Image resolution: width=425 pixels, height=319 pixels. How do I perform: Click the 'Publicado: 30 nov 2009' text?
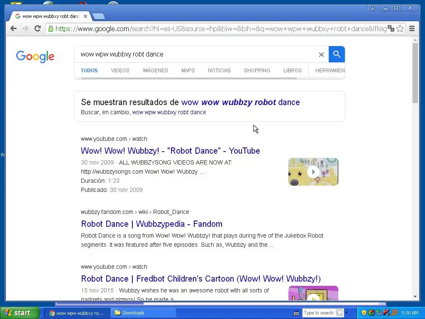click(x=112, y=190)
